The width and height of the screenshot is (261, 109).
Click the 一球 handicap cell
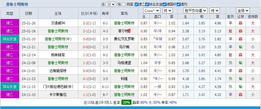(x=158, y=87)
